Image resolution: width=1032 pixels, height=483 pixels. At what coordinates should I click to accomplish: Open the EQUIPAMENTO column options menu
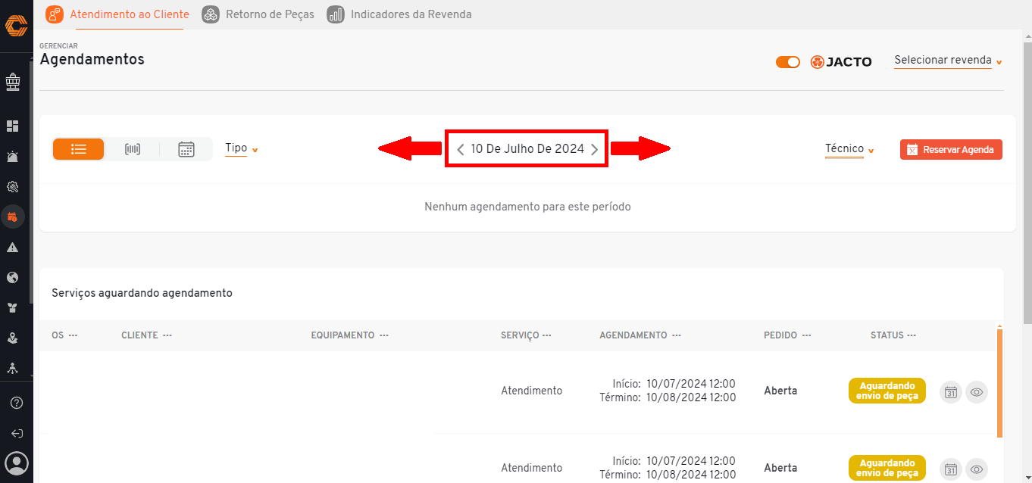(384, 335)
